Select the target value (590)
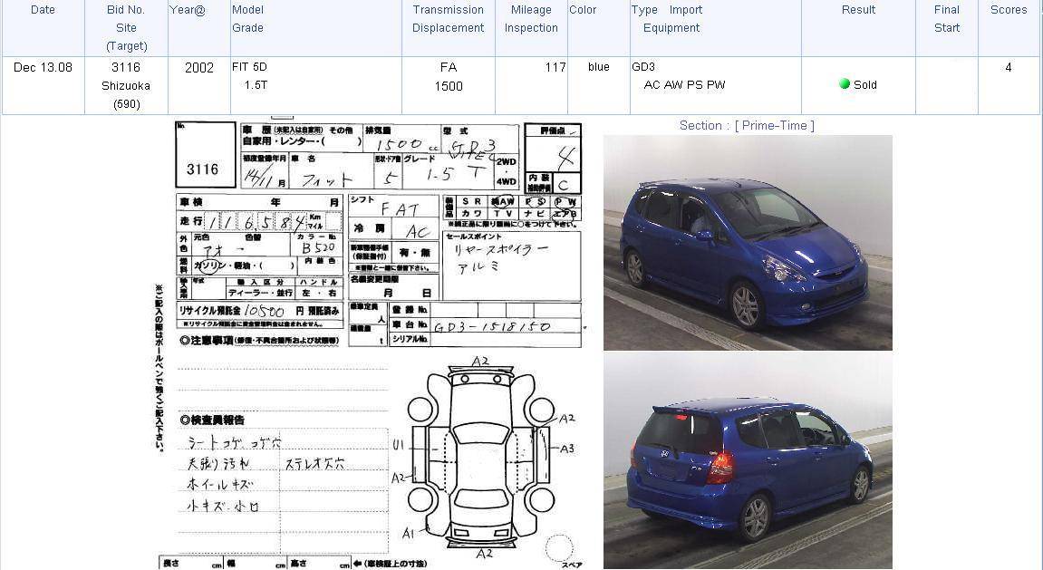1043x570 pixels. (126, 104)
